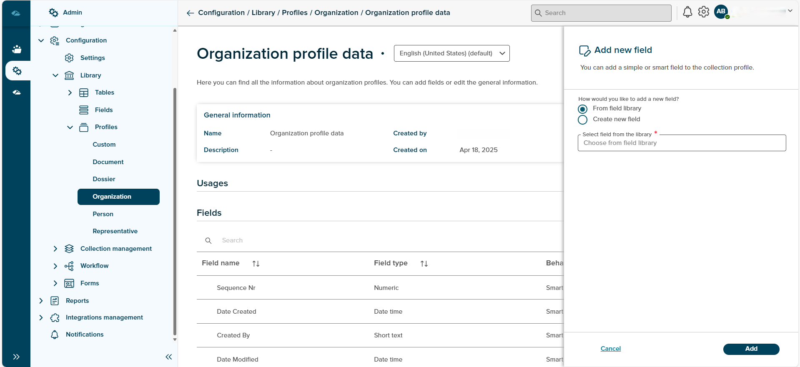Click the cloud logo at top of rail
The height and width of the screenshot is (367, 800).
(x=16, y=13)
